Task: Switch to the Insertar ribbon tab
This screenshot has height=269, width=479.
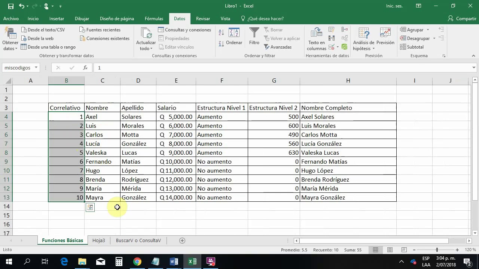Action: click(57, 19)
